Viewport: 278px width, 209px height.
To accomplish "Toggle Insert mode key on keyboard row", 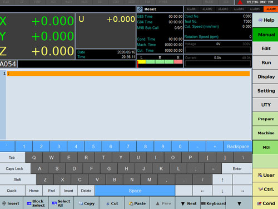I will pos(68,191).
